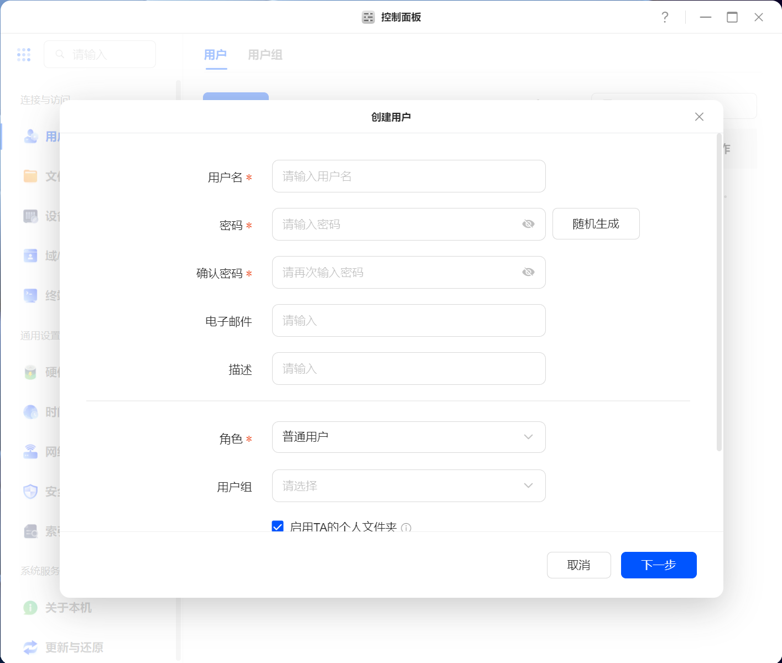782x663 pixels.
Task: Open the hardware item starting with 硬
Action: tap(42, 372)
